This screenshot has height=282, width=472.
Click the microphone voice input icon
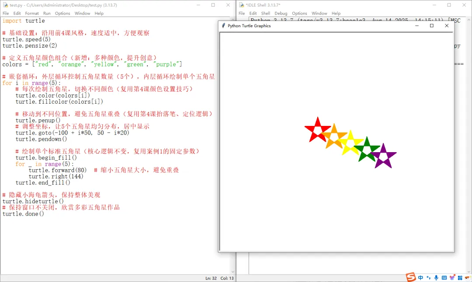click(436, 278)
